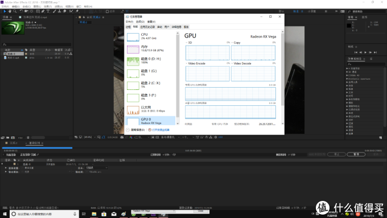The height and width of the screenshot is (218, 387).
Task: Click the search help magnifier icon
Action: (349, 11)
